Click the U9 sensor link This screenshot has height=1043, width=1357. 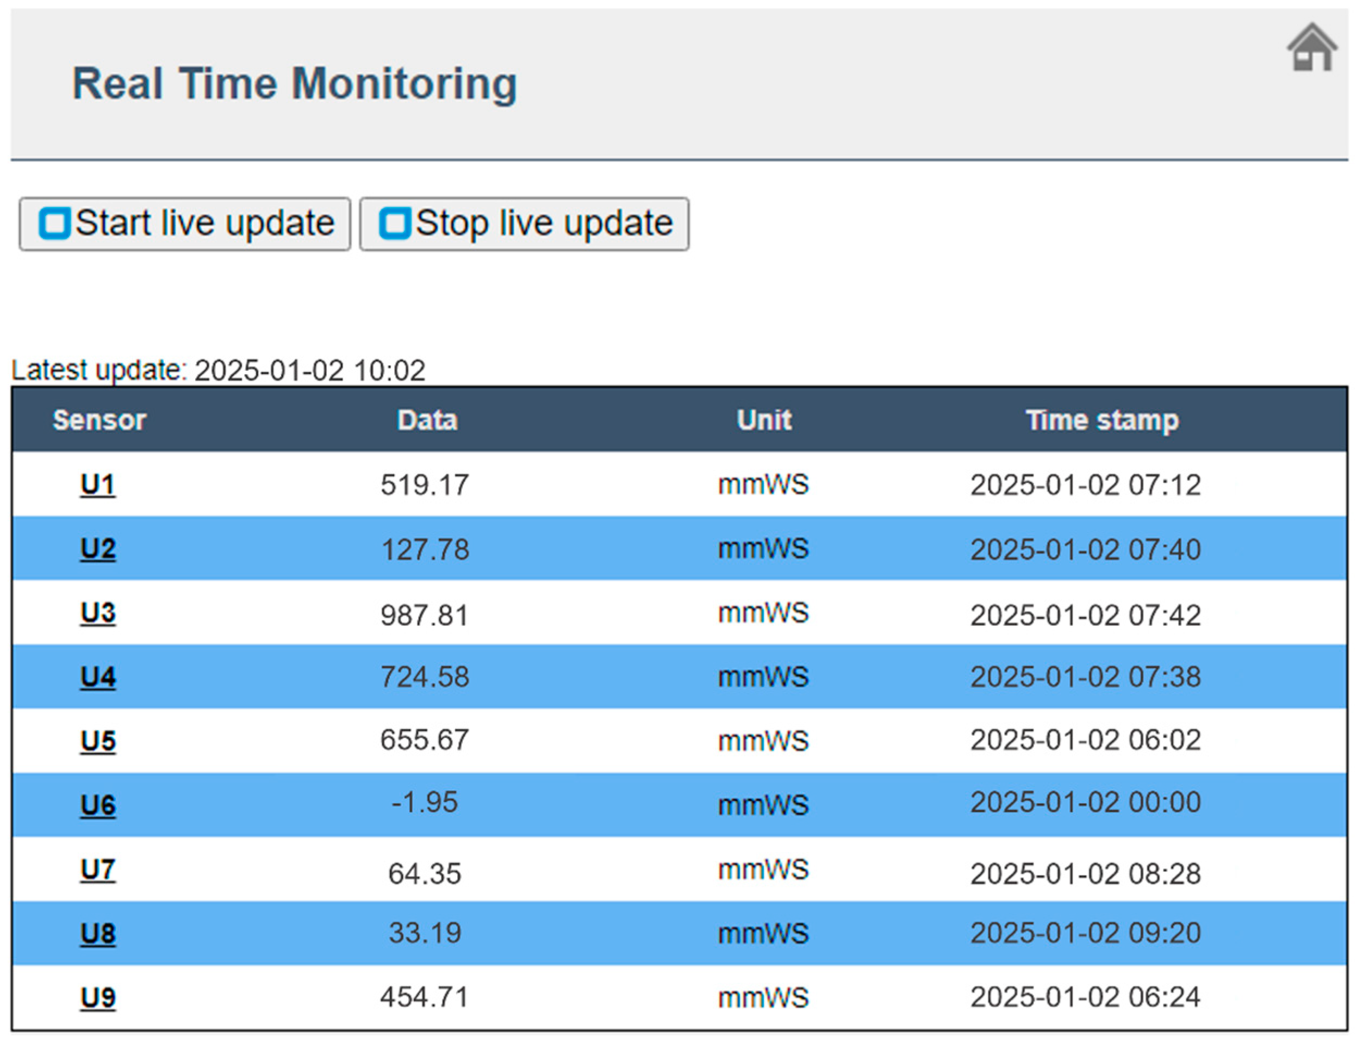[97, 997]
